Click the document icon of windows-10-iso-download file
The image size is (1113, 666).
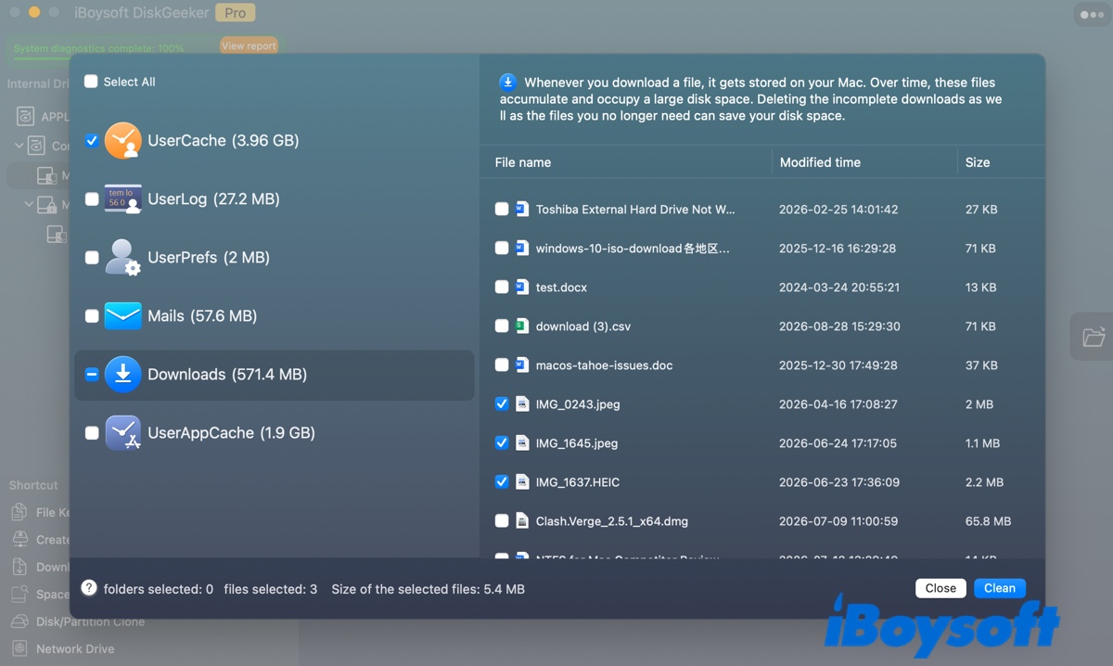pos(522,249)
